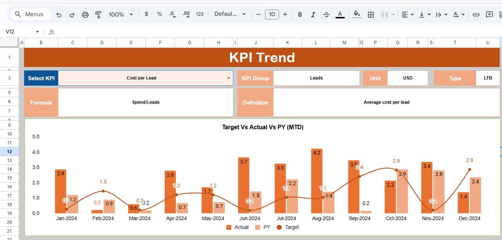The height and width of the screenshot is (240, 502).
Task: Select the Paint format roller tool
Action: (98, 14)
